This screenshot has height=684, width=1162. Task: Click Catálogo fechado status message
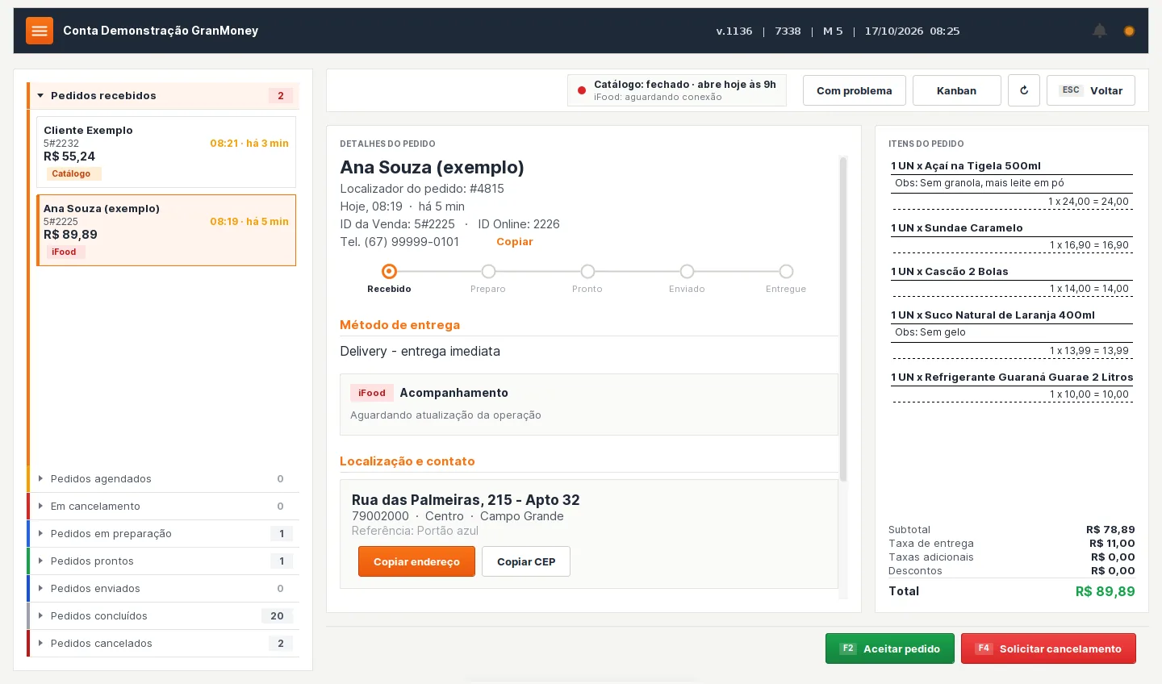click(x=685, y=84)
